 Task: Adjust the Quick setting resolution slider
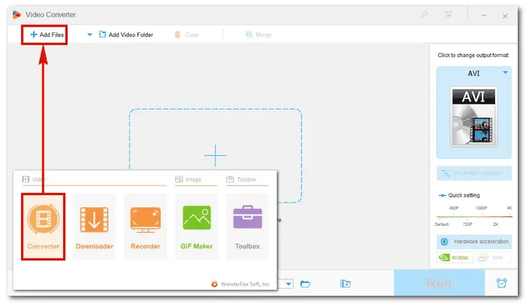click(474, 216)
